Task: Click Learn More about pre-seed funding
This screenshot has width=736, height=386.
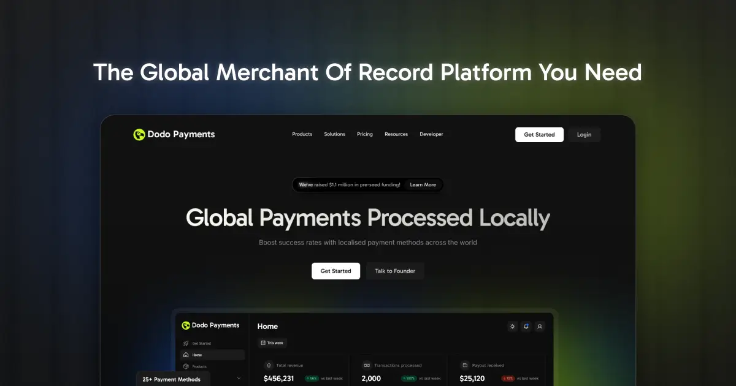Action: click(423, 184)
